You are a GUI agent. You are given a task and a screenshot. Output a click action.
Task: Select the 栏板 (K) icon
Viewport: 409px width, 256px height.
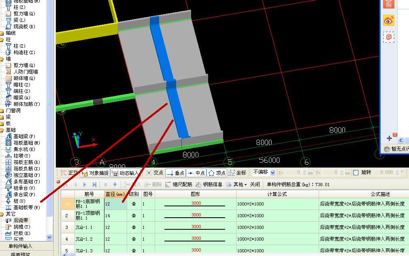tap(9, 233)
